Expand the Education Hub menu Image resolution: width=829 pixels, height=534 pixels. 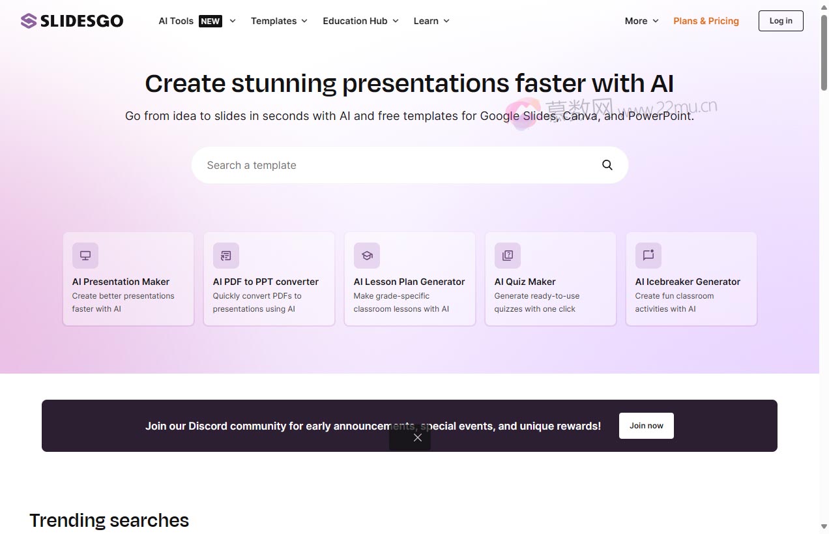pyautogui.click(x=360, y=21)
